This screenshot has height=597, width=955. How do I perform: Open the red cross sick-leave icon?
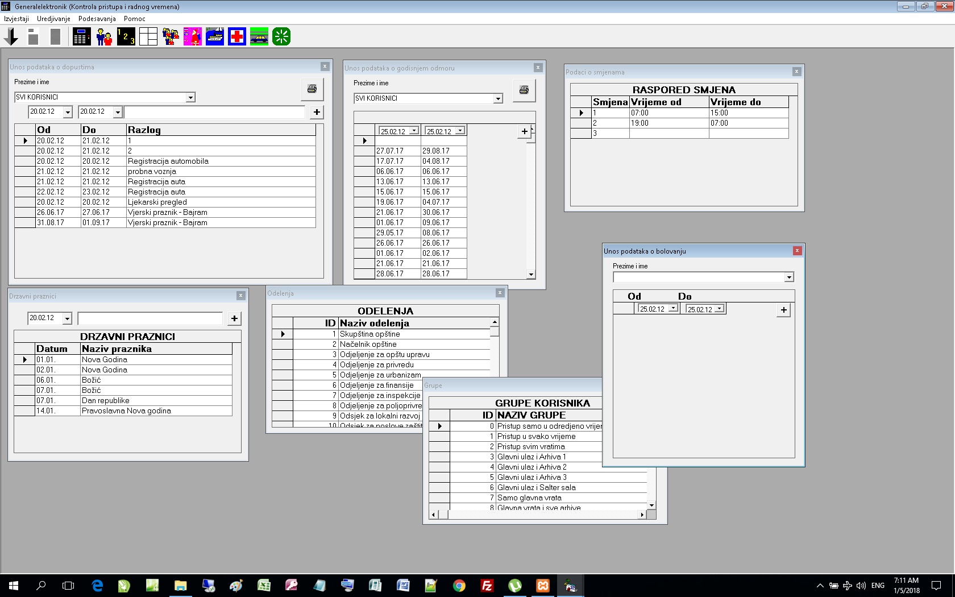[x=237, y=37]
